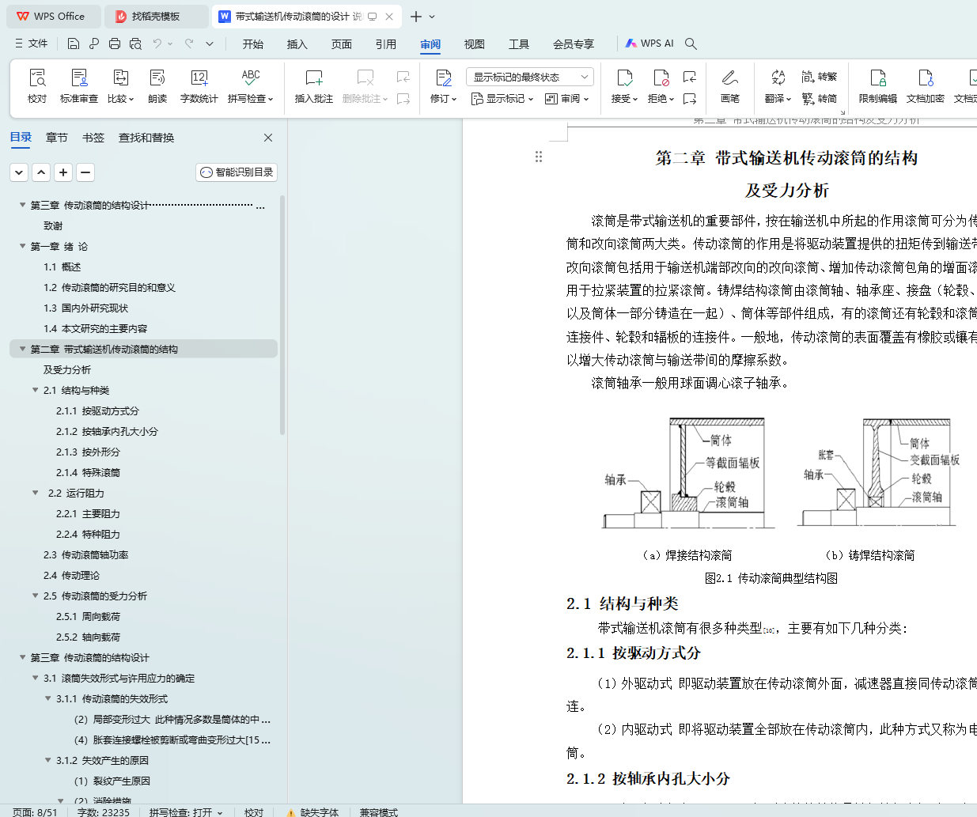Collapse the 2.5 传动滚筒的受力分析 node
This screenshot has height=817, width=977.
(x=35, y=596)
